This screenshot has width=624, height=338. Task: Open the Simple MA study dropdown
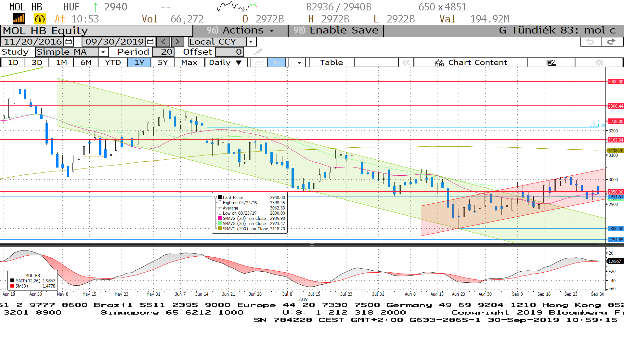[x=103, y=52]
